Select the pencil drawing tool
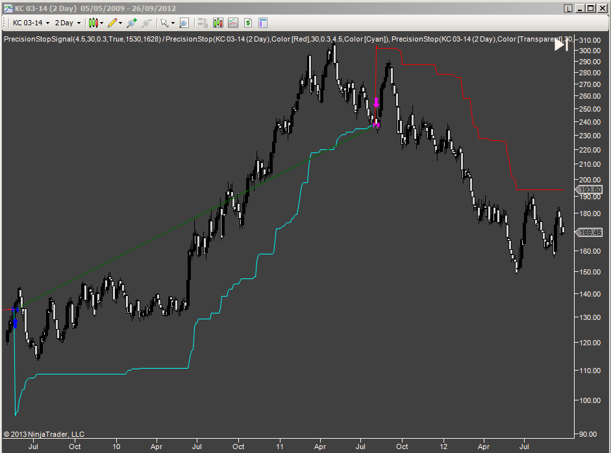The width and height of the screenshot is (611, 453). tap(113, 23)
